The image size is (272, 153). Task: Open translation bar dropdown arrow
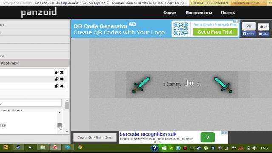pos(264,3)
